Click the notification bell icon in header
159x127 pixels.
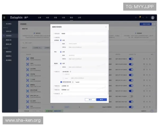coord(140,17)
